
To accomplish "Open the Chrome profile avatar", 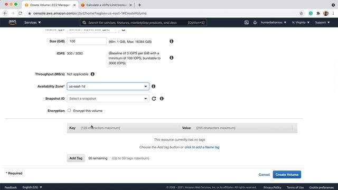I will (x=326, y=13).
